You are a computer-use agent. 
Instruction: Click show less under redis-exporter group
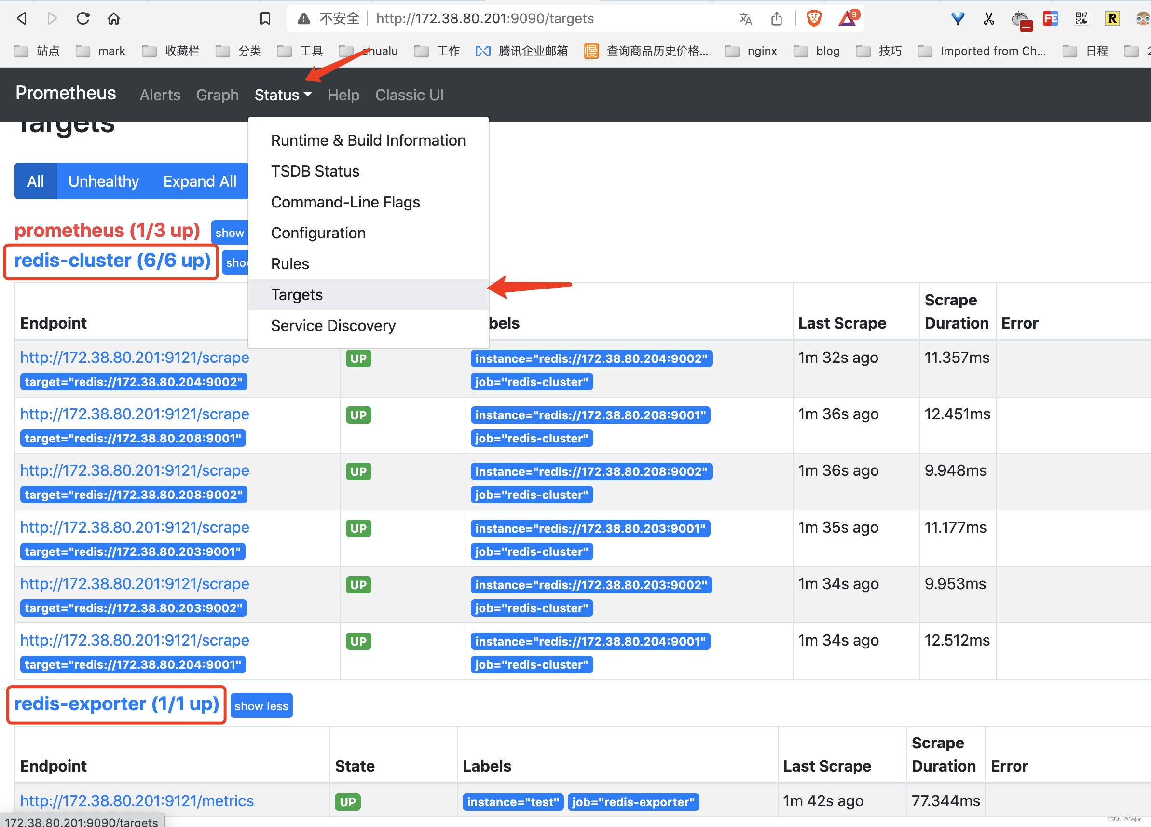tap(261, 706)
